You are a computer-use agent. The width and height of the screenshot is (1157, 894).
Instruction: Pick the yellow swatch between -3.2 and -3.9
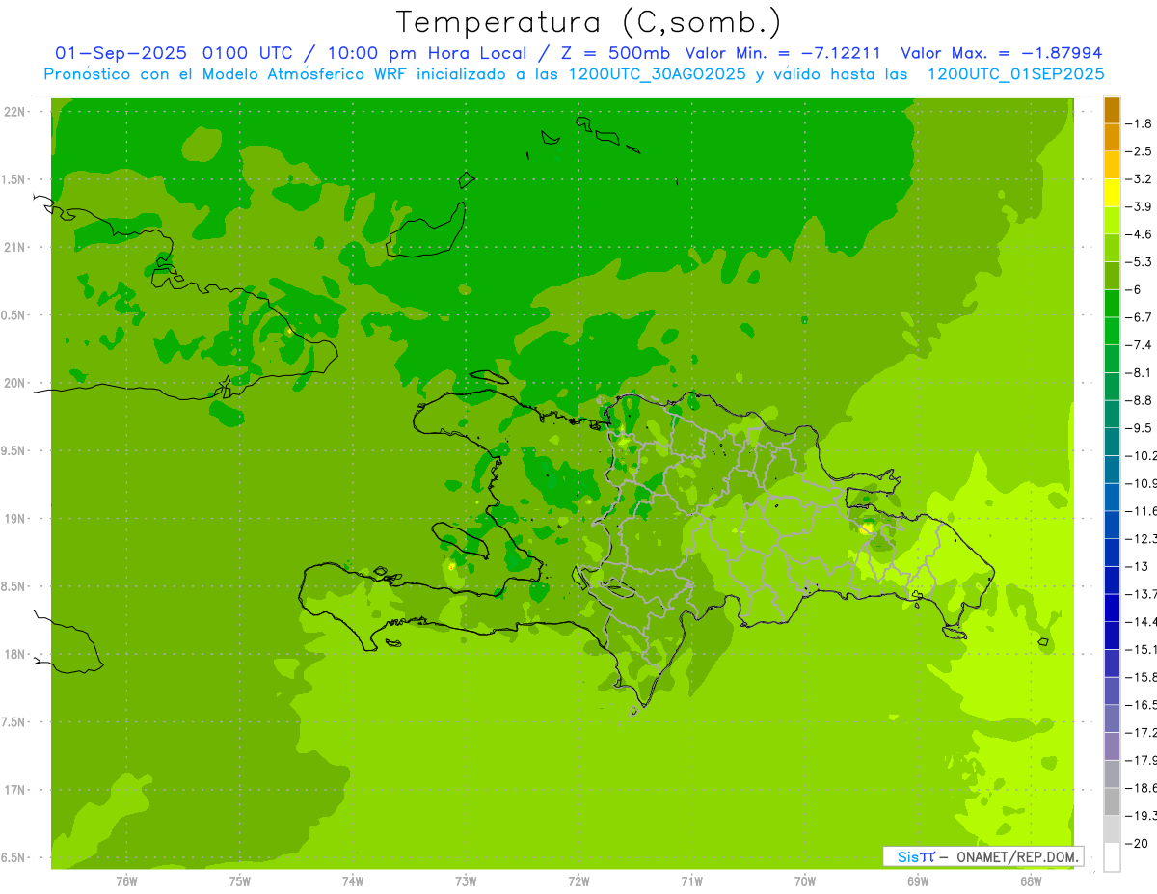[x=1112, y=193]
